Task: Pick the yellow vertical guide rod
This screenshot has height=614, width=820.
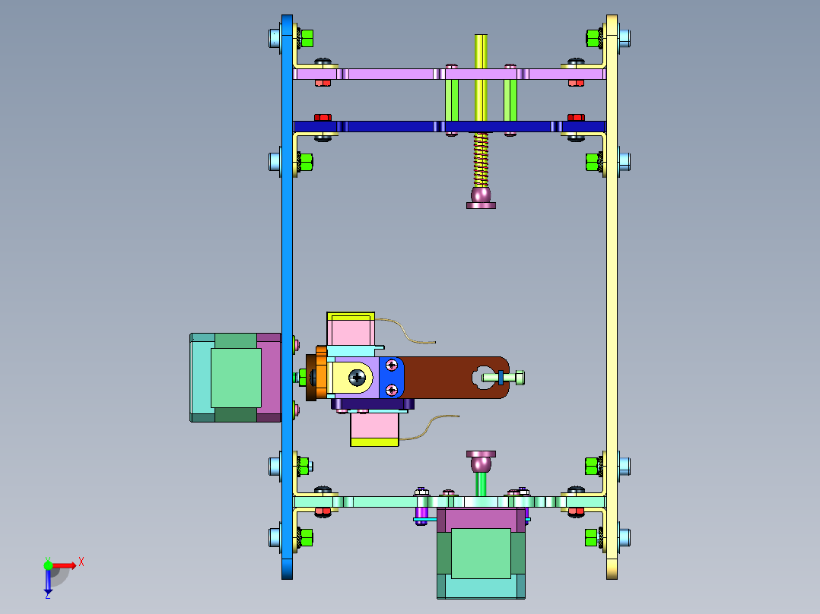Action: (x=481, y=78)
